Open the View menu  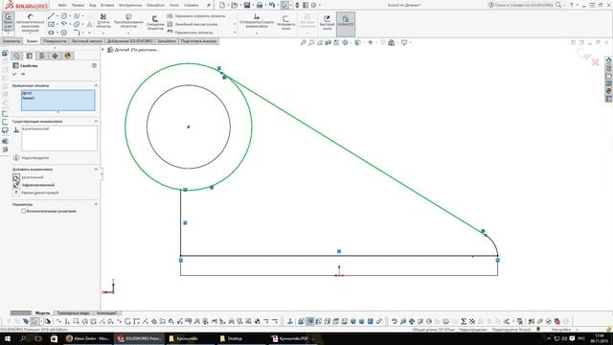click(93, 5)
